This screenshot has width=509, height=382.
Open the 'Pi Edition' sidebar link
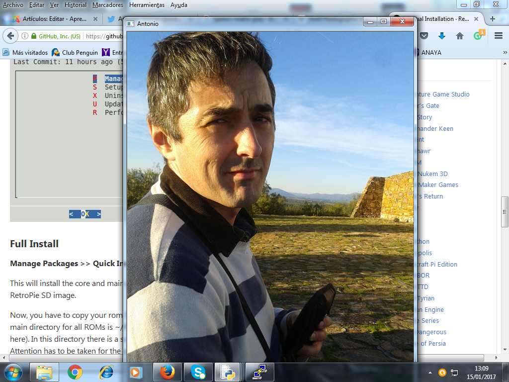[437, 265]
